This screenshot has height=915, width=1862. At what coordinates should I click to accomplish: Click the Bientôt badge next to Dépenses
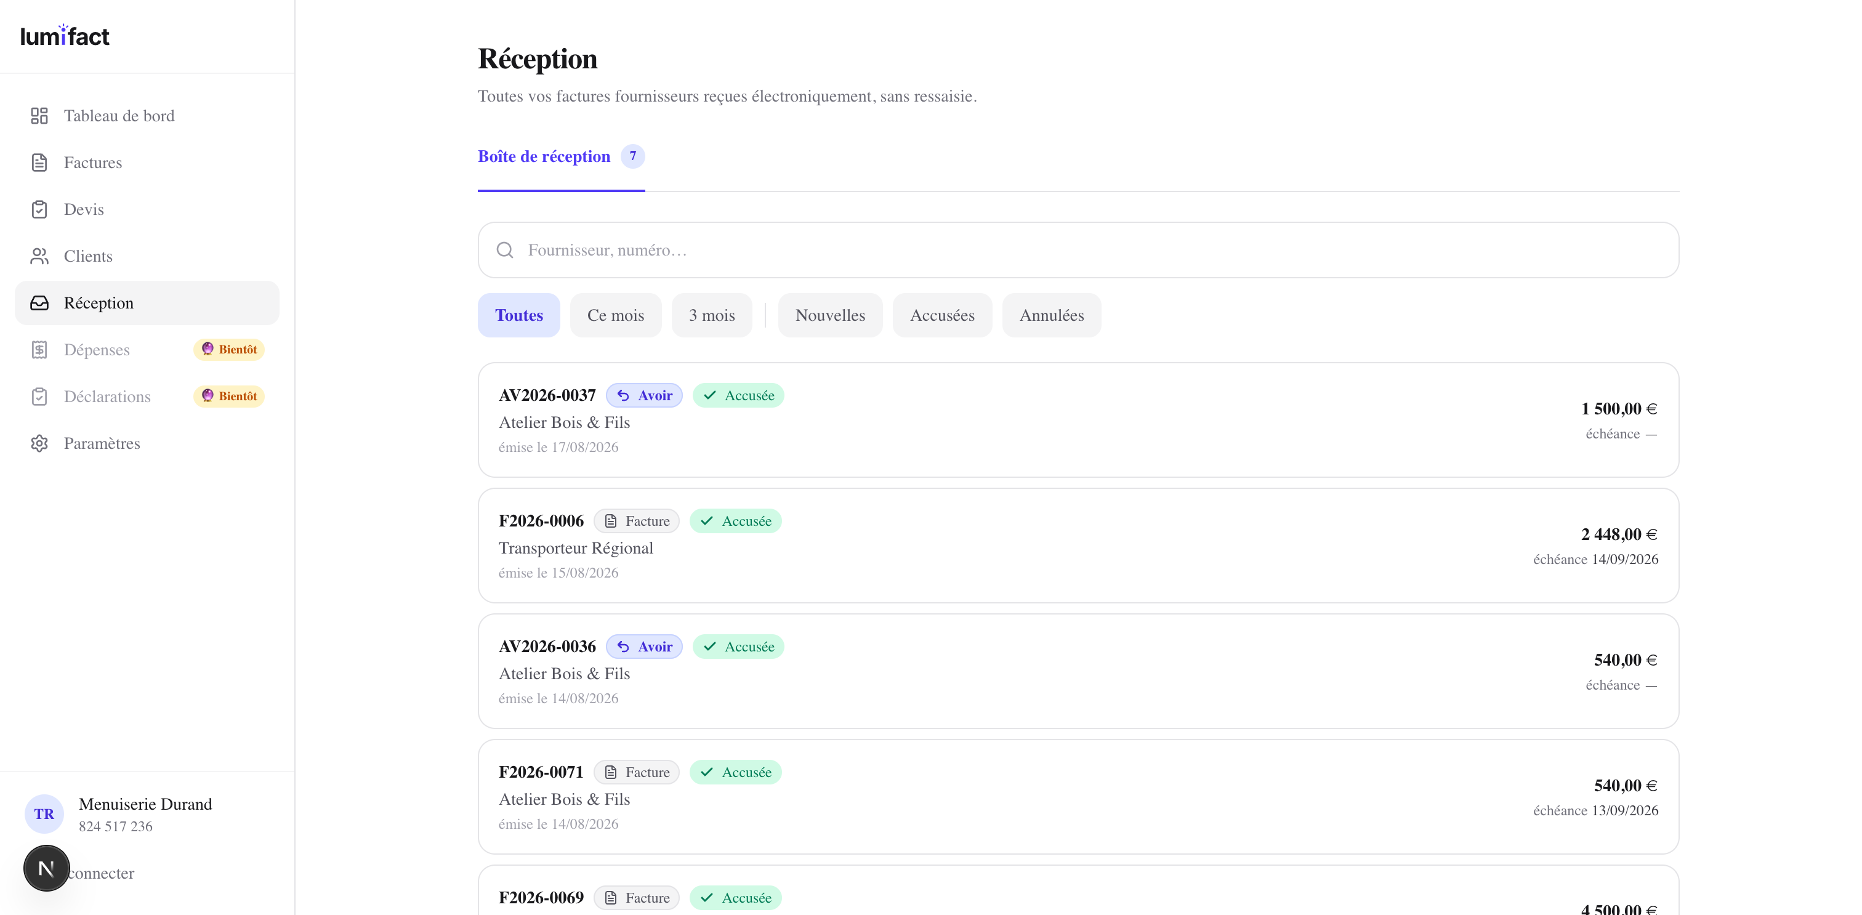[x=228, y=350]
